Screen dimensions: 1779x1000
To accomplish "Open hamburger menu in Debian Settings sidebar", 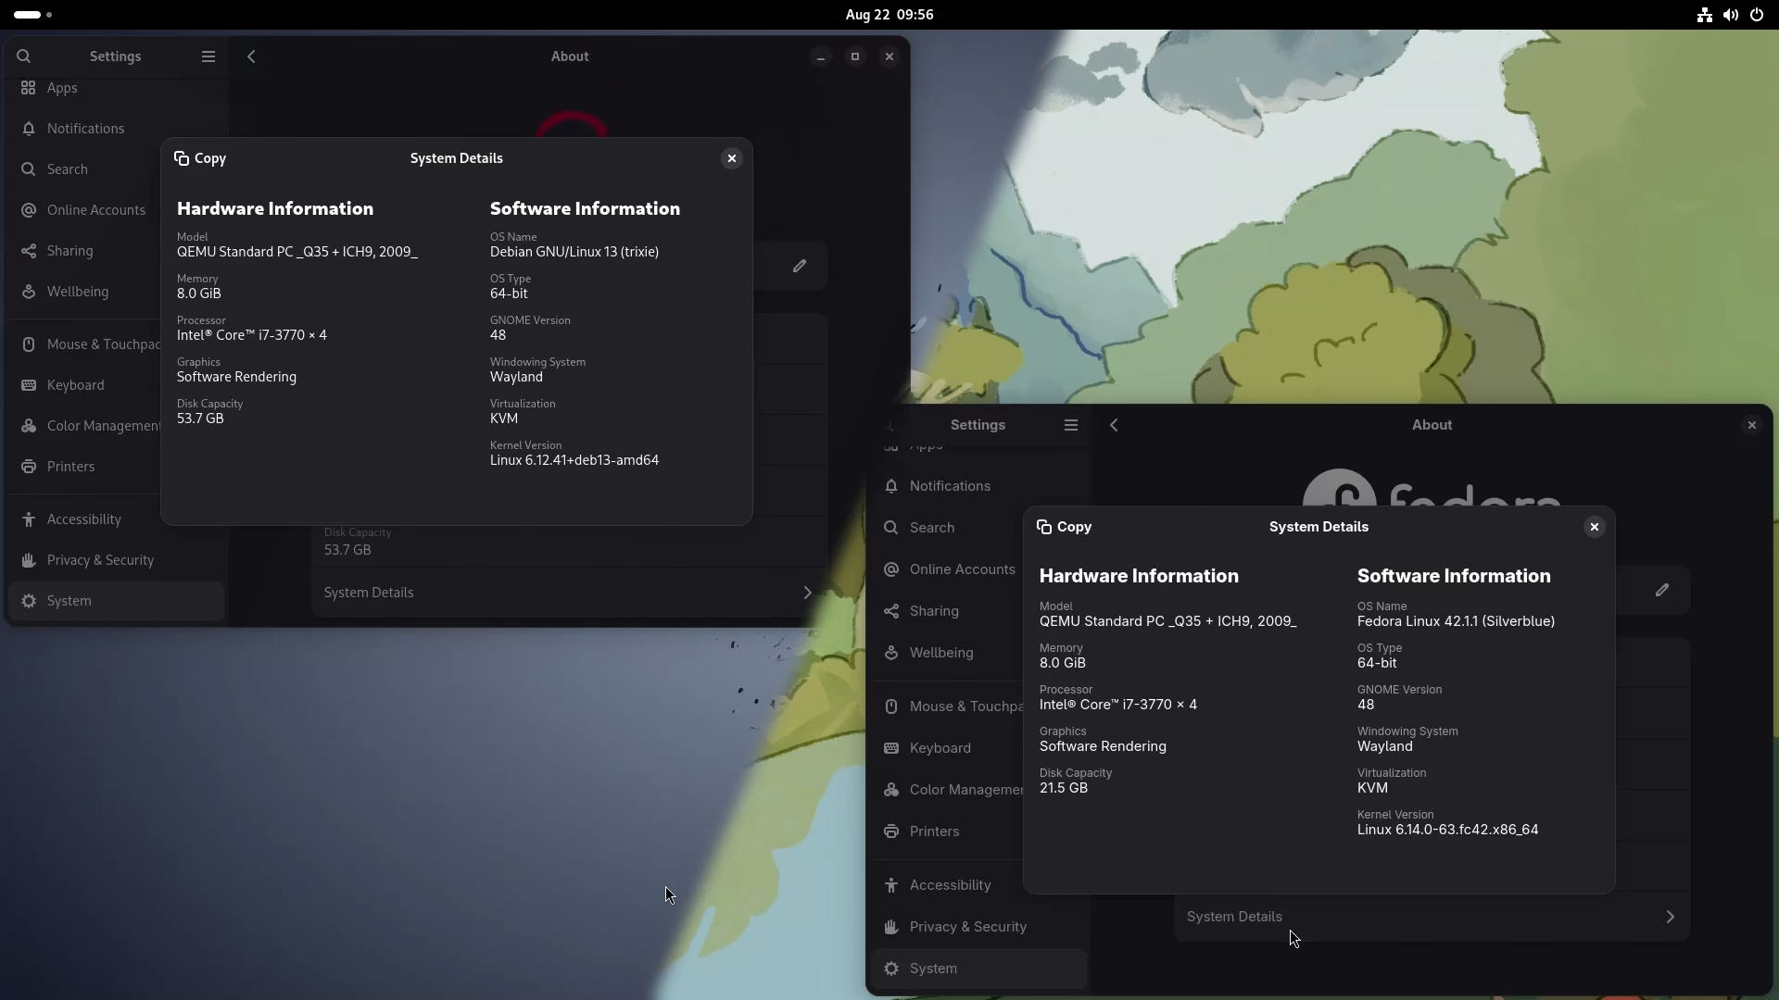I will click(208, 56).
